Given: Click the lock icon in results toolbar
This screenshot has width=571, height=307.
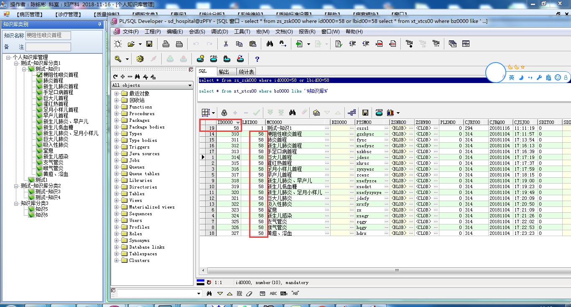Looking at the screenshot, I should click(224, 113).
